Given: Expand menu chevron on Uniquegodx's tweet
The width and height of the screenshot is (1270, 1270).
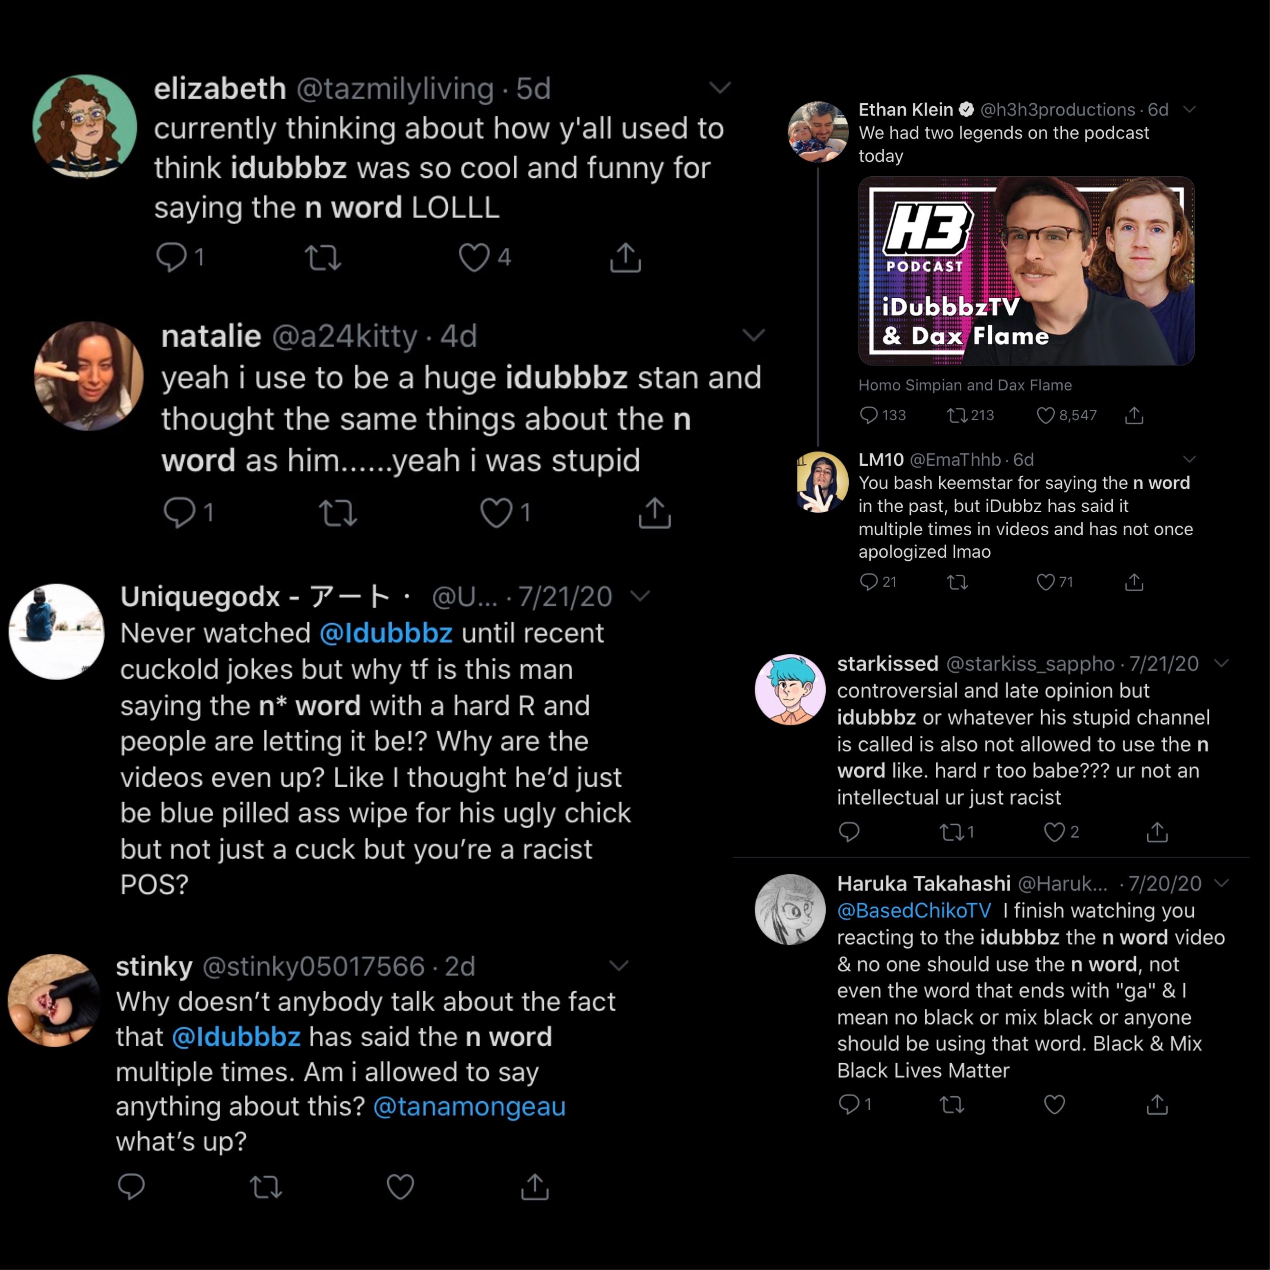Looking at the screenshot, I should point(640,596).
